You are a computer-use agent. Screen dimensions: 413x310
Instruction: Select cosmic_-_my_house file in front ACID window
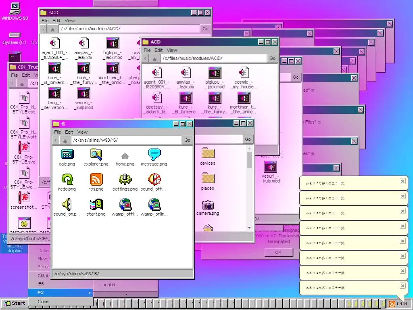tap(244, 77)
